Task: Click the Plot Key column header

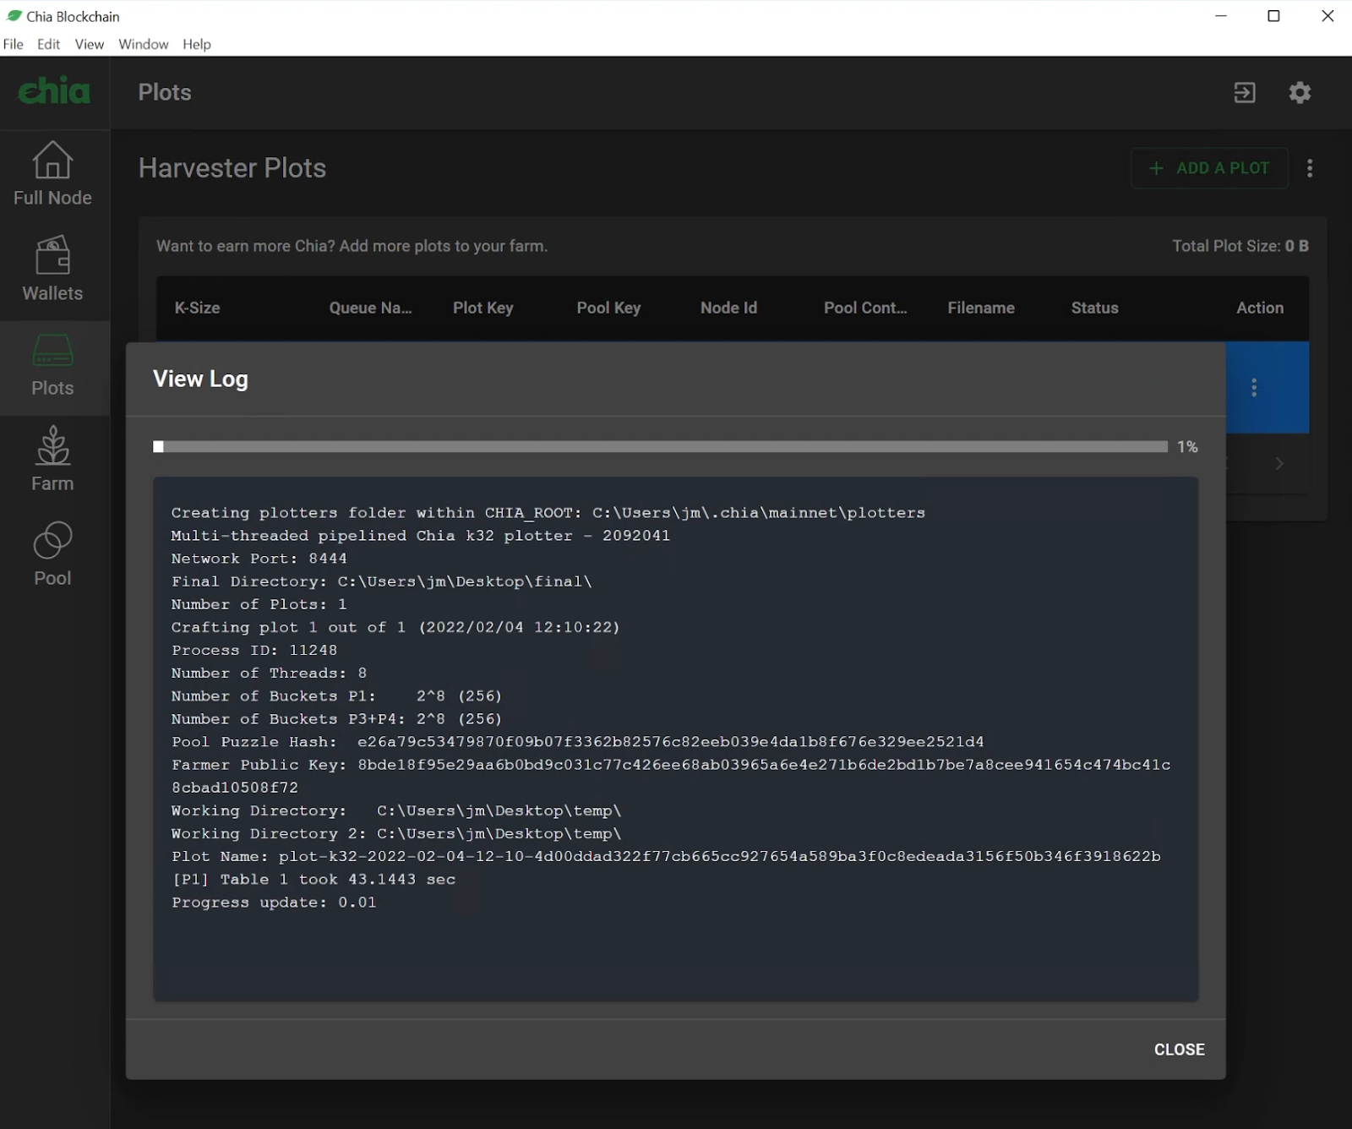Action: (x=482, y=308)
